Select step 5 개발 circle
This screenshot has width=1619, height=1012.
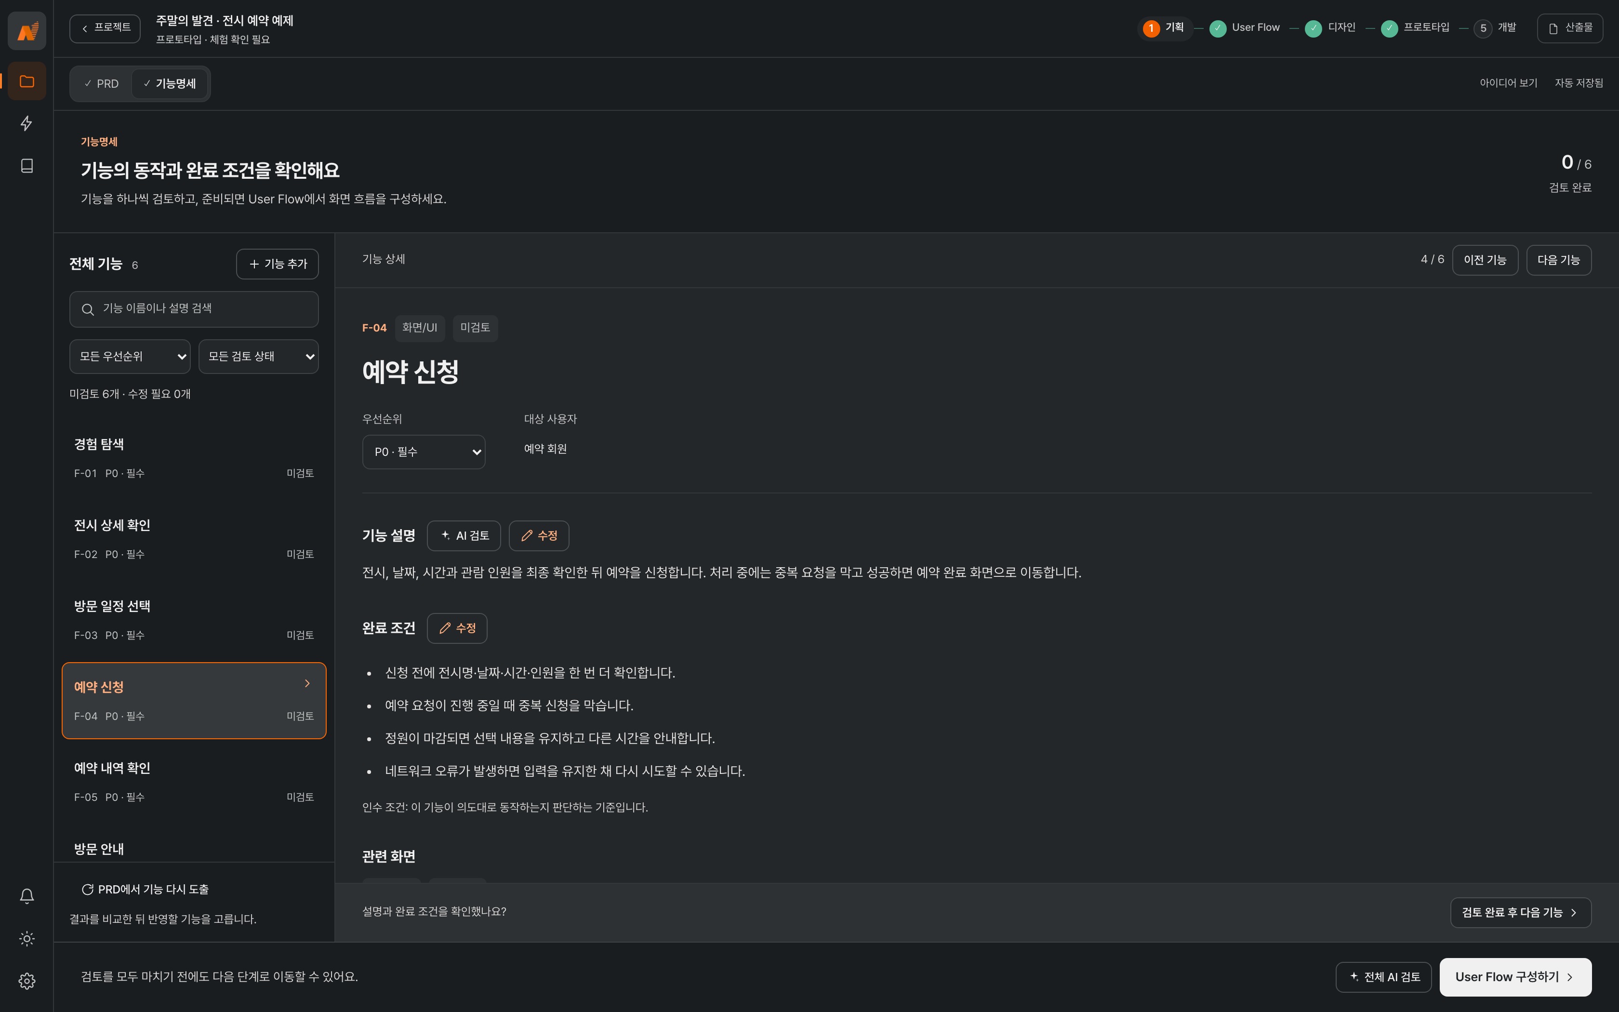coord(1483,28)
